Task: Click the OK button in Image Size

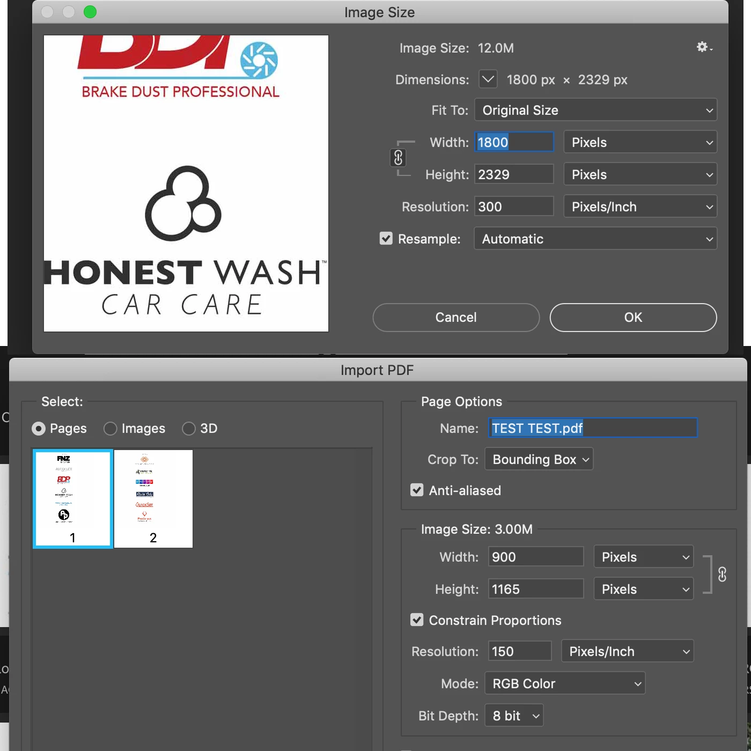Action: click(x=633, y=318)
